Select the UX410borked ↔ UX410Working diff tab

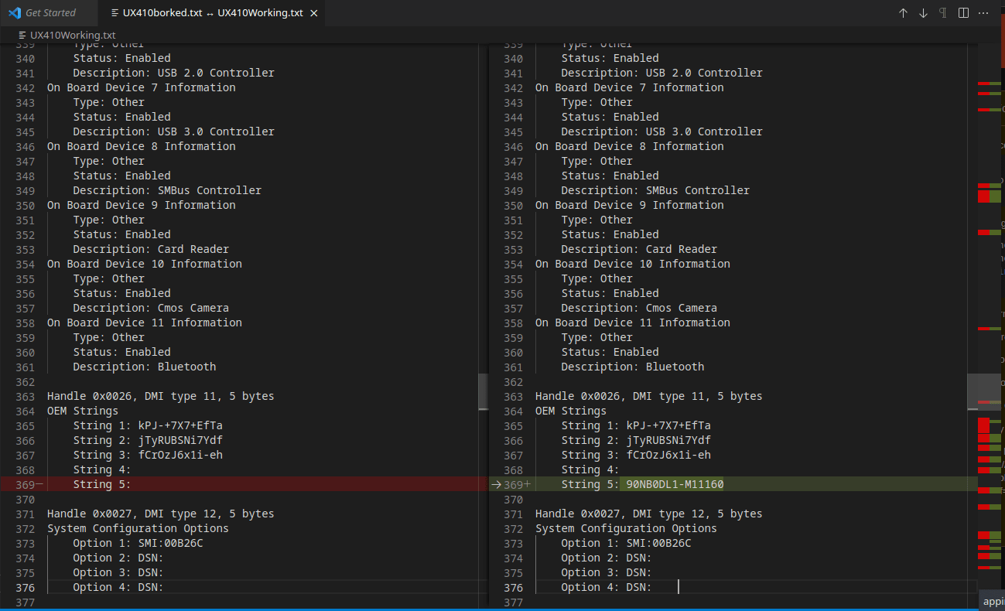coord(209,12)
